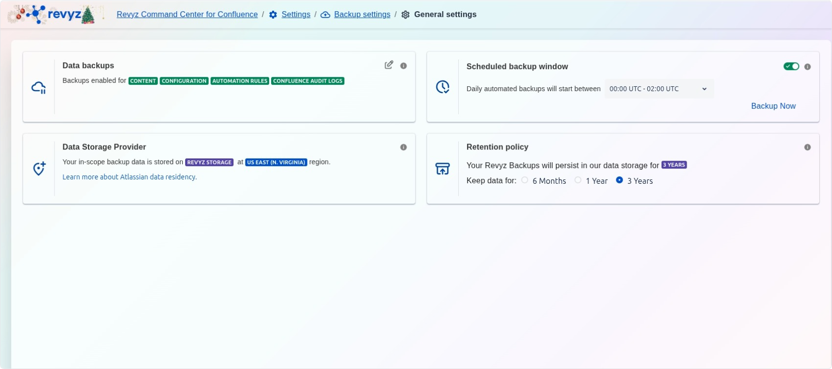The image size is (832, 369).
Task: Click the Backup Now link
Action: [773, 106]
